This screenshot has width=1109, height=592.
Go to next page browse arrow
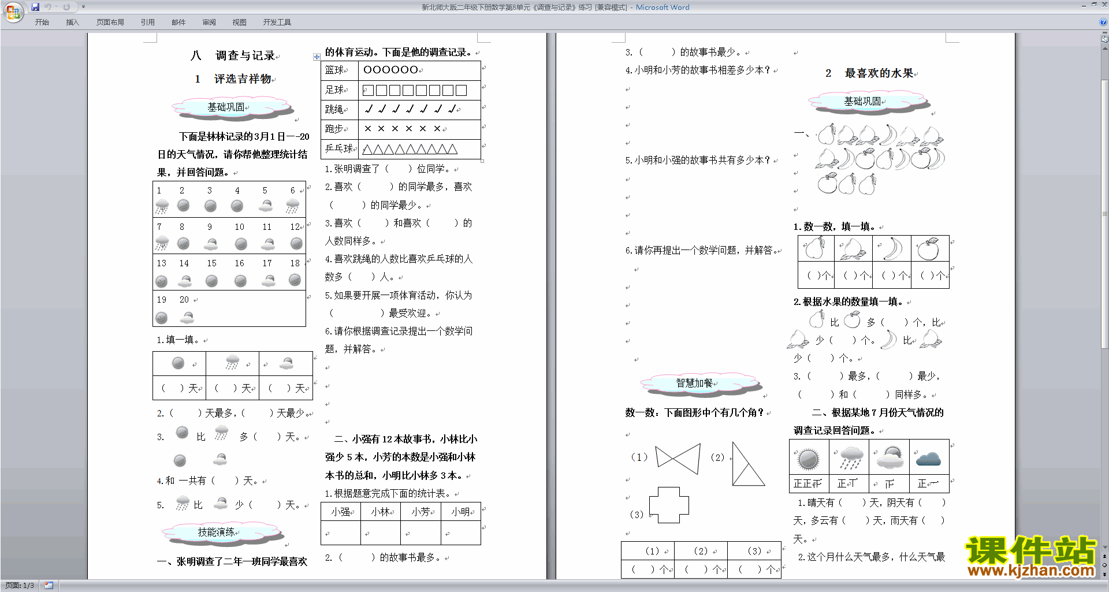pos(1104,574)
